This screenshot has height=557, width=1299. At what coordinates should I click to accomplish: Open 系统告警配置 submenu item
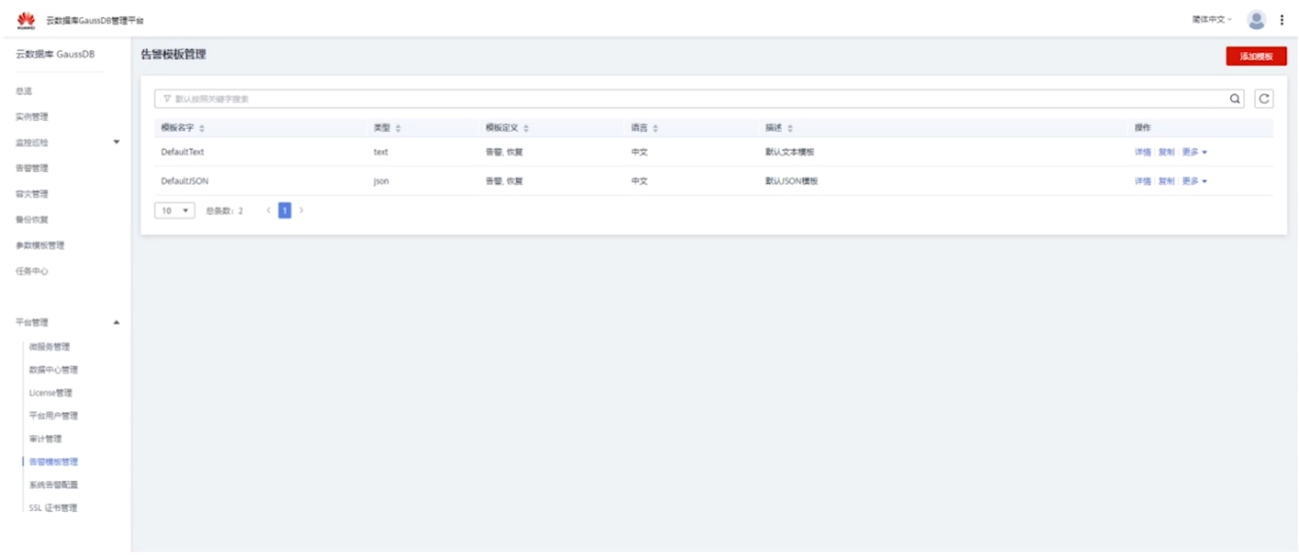54,484
